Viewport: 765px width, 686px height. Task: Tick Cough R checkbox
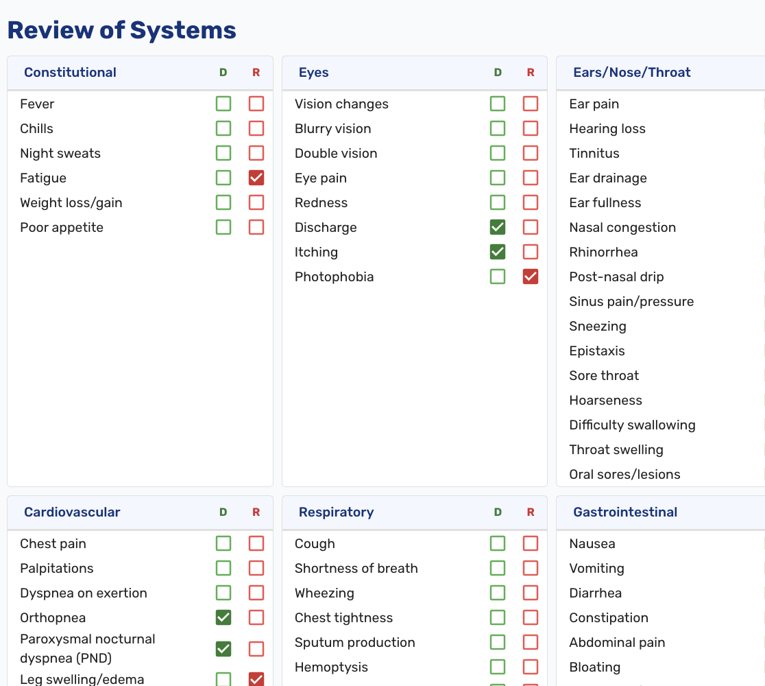click(x=531, y=543)
